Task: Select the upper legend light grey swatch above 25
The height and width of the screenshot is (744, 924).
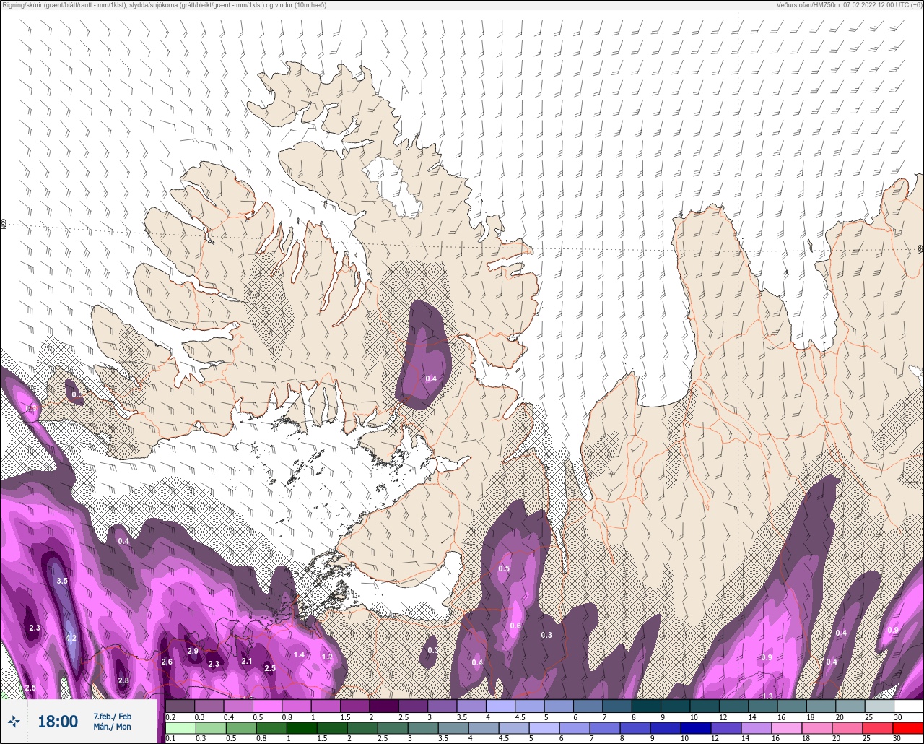Action: click(879, 706)
